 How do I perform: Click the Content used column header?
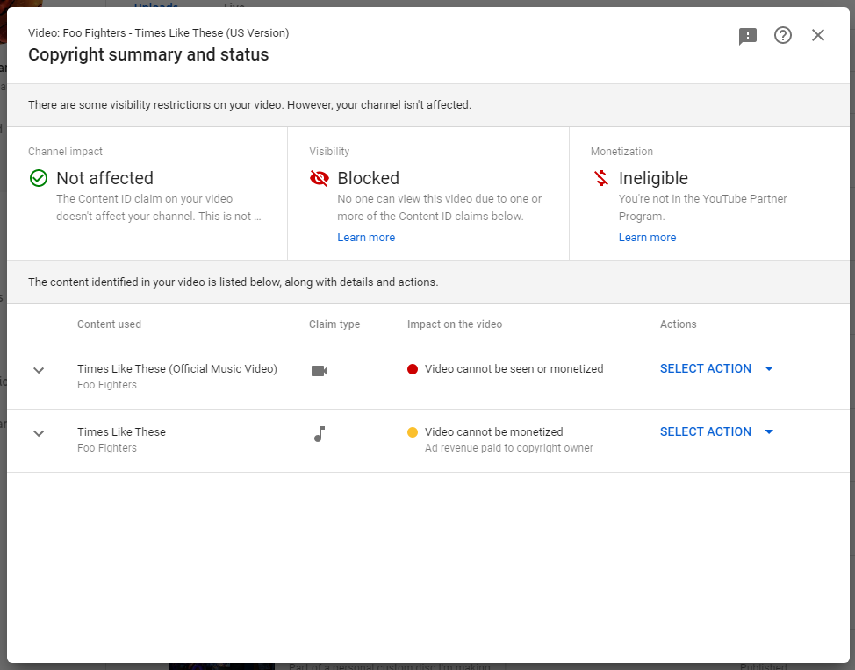pyautogui.click(x=109, y=324)
